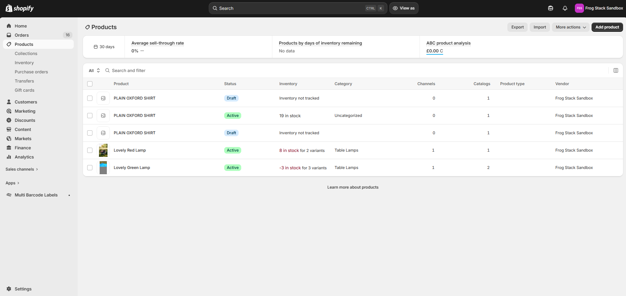
Task: Click the Home icon in sidebar
Action: coord(9,26)
